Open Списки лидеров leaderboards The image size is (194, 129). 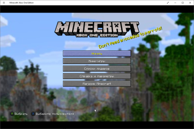point(97,69)
